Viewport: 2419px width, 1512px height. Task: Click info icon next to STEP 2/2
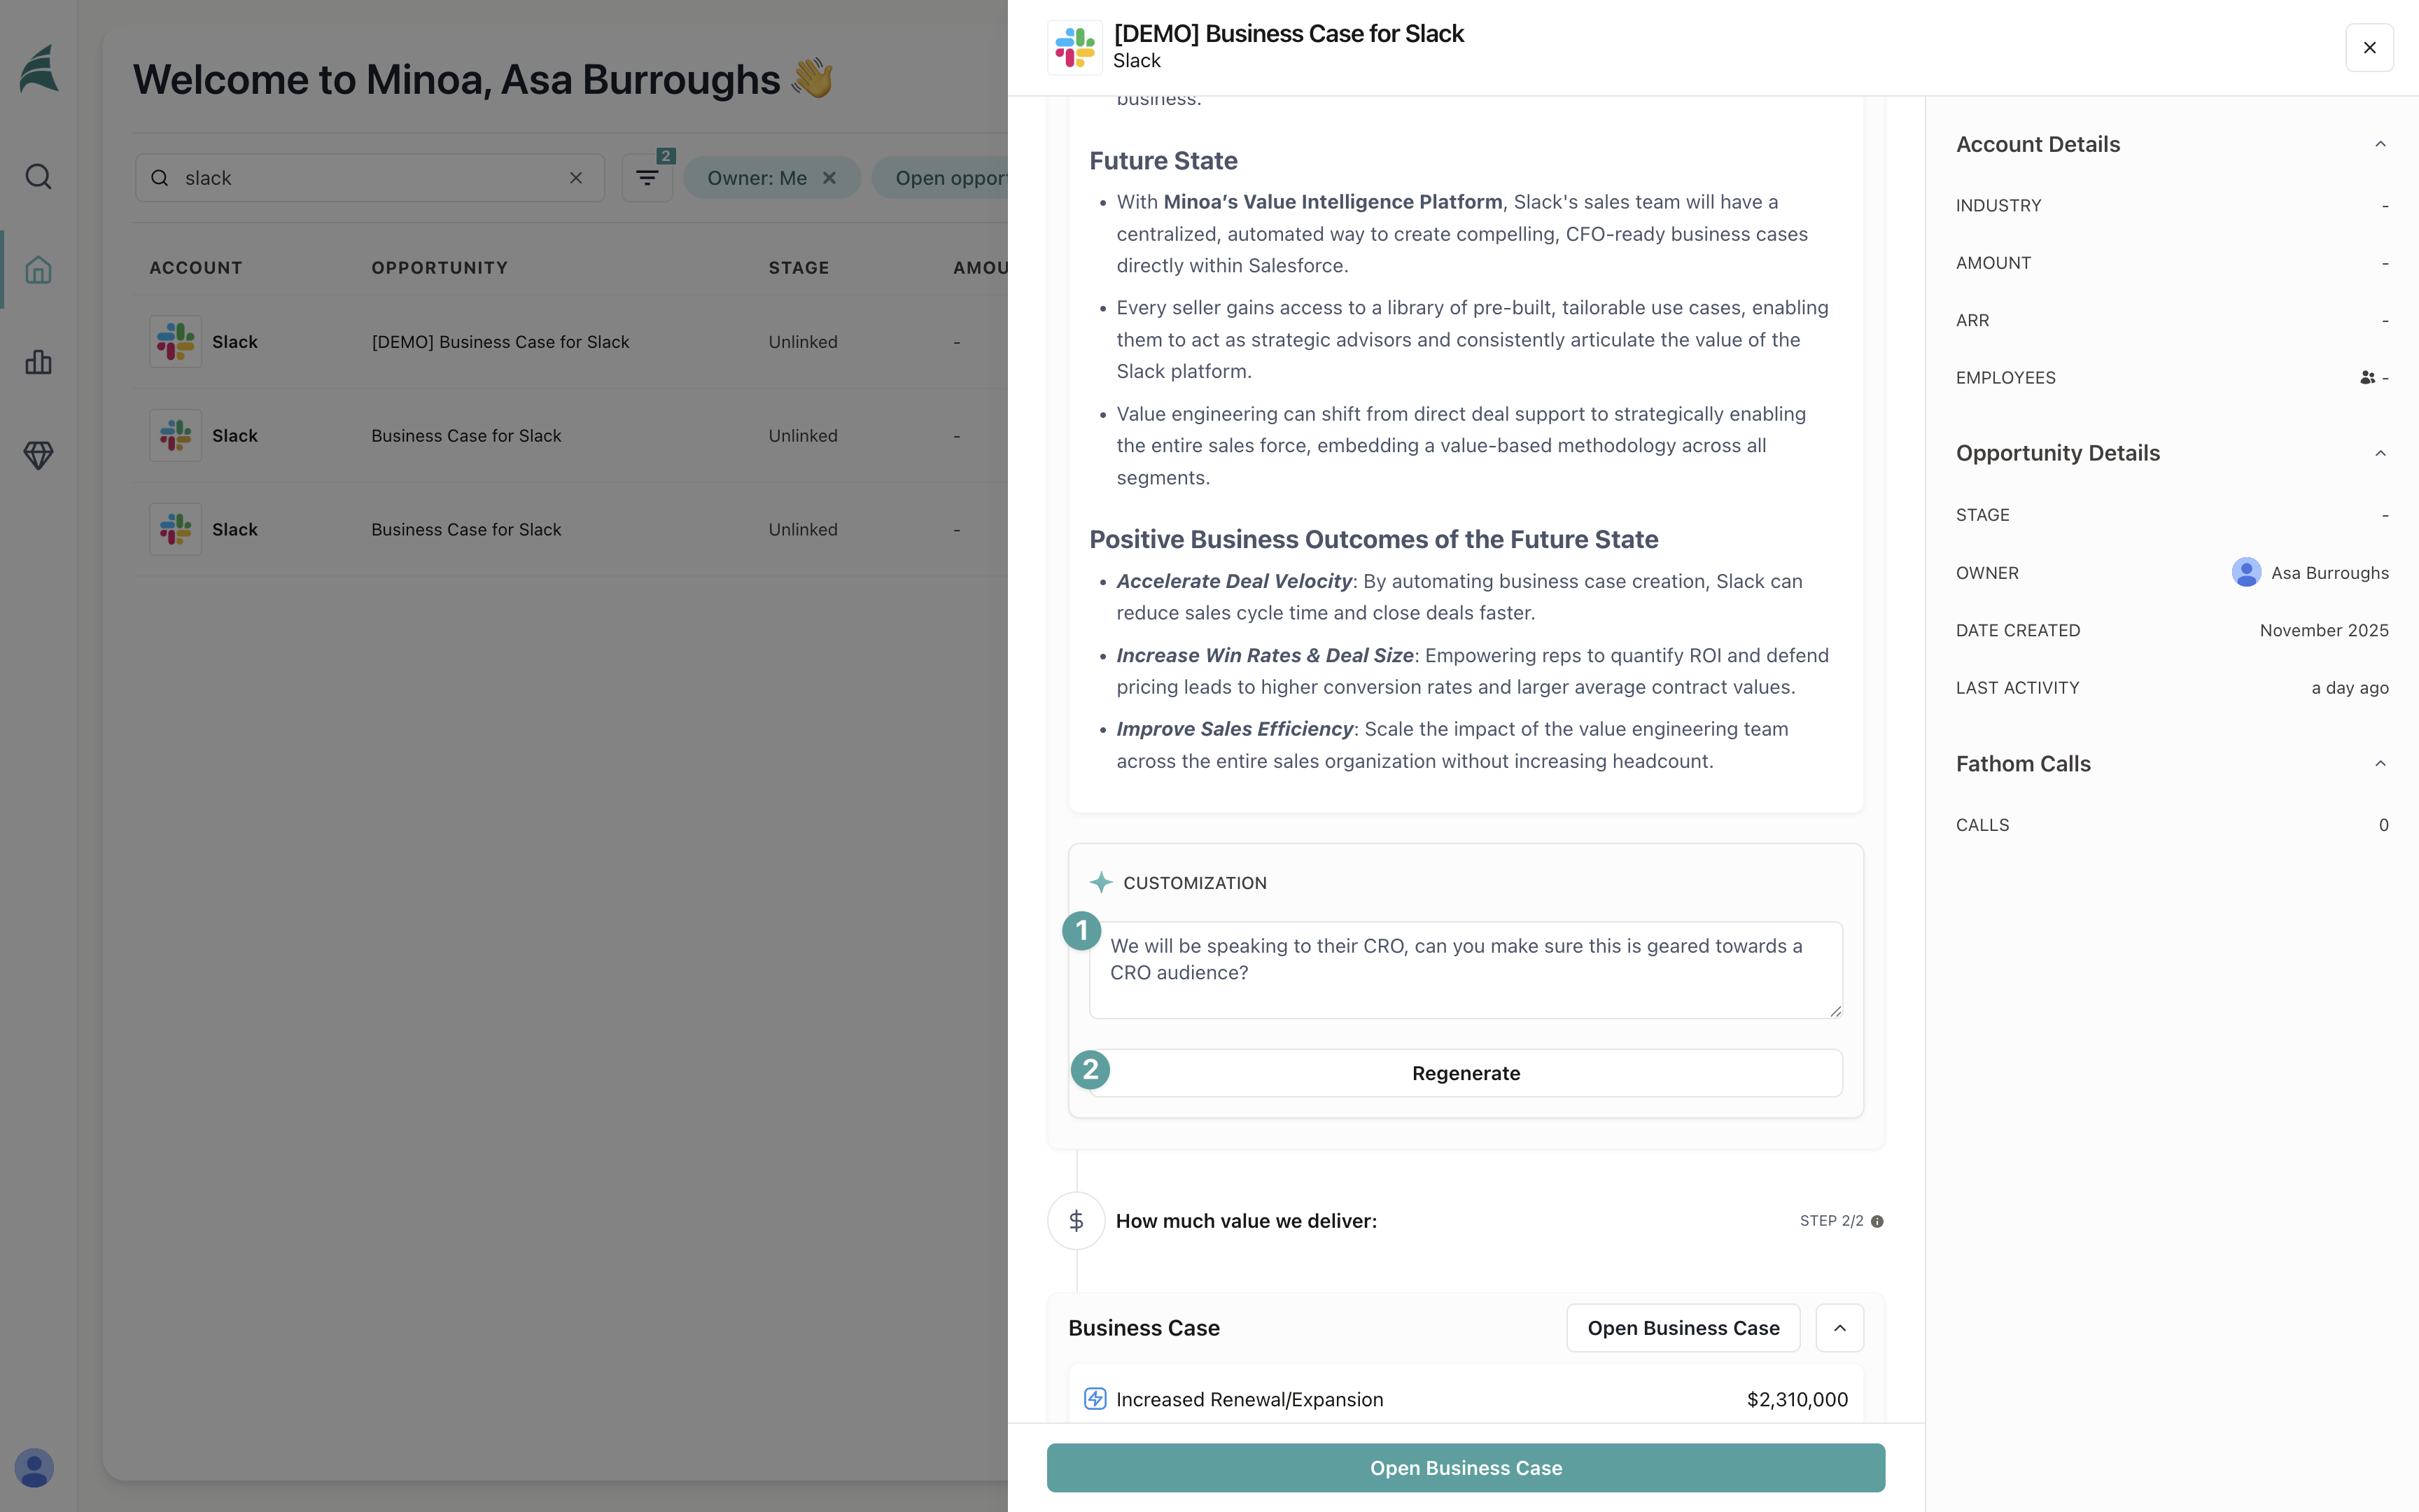[x=1877, y=1221]
